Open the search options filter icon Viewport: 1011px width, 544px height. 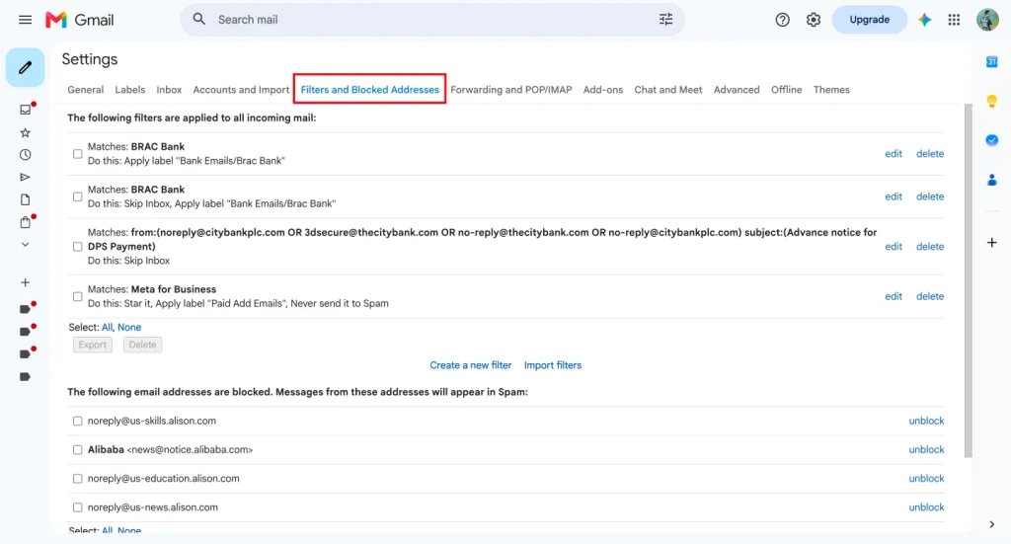666,20
